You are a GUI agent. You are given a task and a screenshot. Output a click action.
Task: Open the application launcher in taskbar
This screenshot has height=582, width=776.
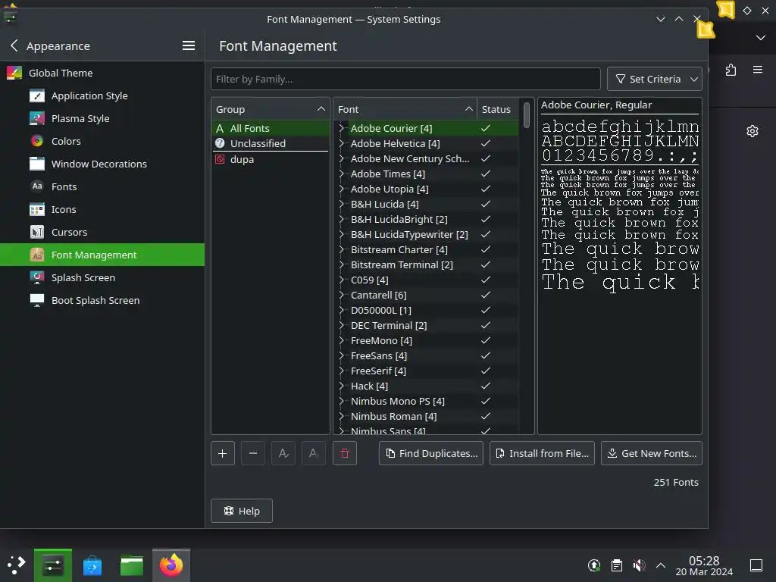point(16,565)
